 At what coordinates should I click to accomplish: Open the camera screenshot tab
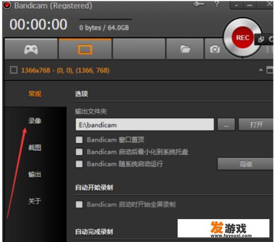tap(215, 49)
